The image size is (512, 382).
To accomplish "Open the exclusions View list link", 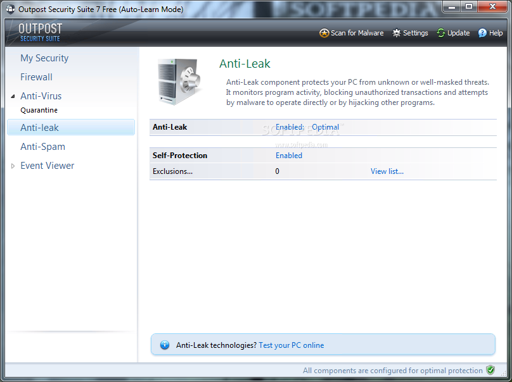I will [x=387, y=171].
